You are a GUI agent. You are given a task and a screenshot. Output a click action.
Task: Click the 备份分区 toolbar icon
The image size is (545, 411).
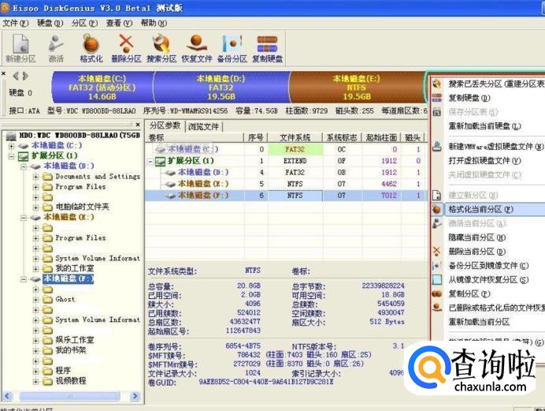232,48
